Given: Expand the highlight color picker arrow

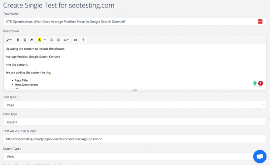Looking at the screenshot, I should (45, 40).
